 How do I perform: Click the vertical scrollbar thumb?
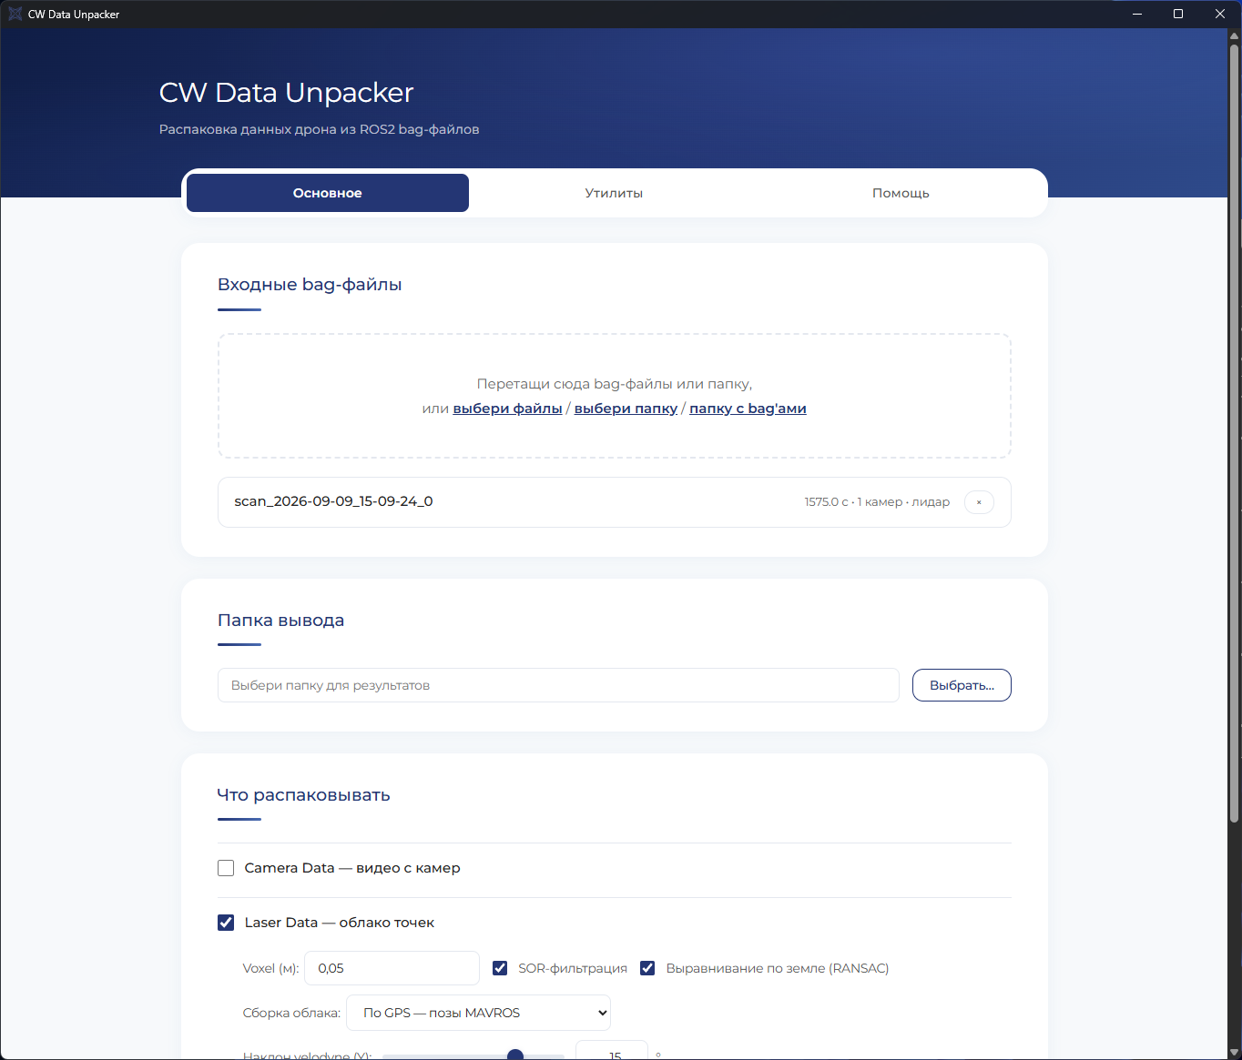pyautogui.click(x=1235, y=432)
